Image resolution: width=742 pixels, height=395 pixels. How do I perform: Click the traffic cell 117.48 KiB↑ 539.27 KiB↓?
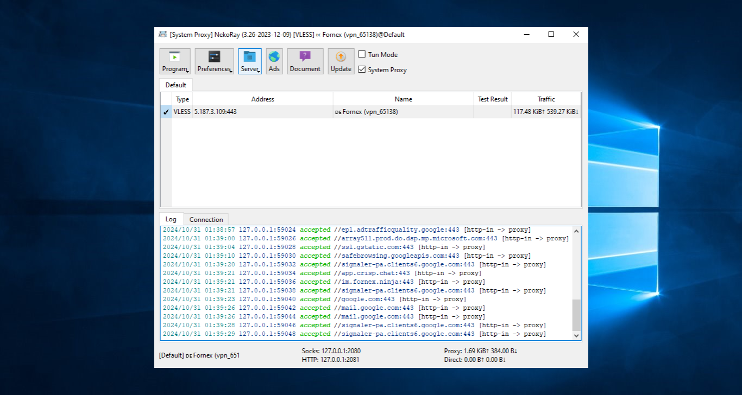pyautogui.click(x=546, y=112)
